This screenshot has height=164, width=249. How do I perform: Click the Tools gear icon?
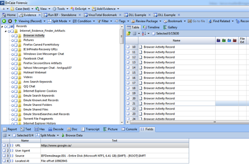54,9
